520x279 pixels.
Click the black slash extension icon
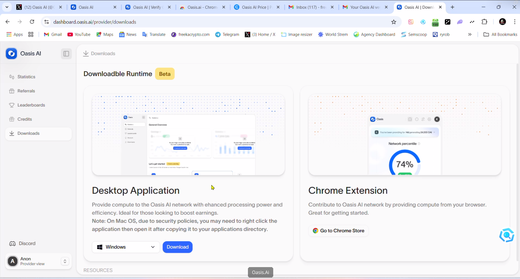coord(448,22)
